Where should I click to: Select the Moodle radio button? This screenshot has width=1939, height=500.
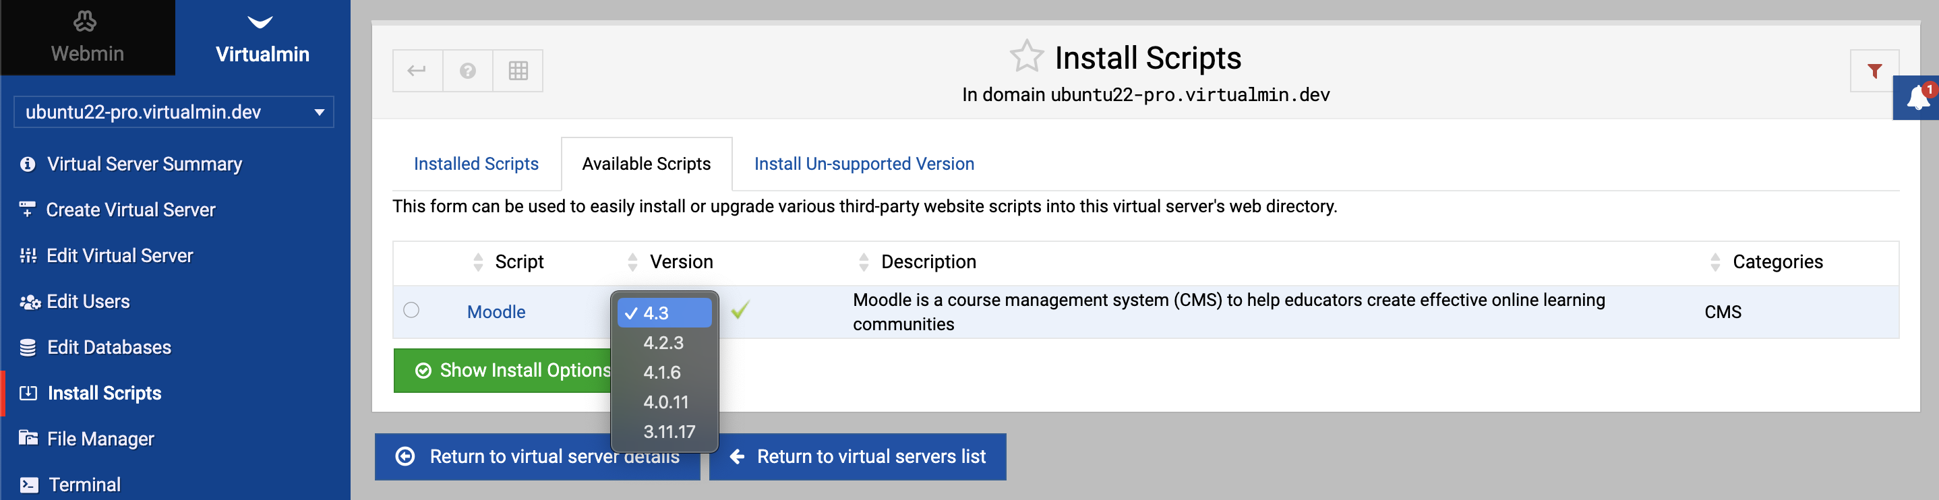point(411,310)
